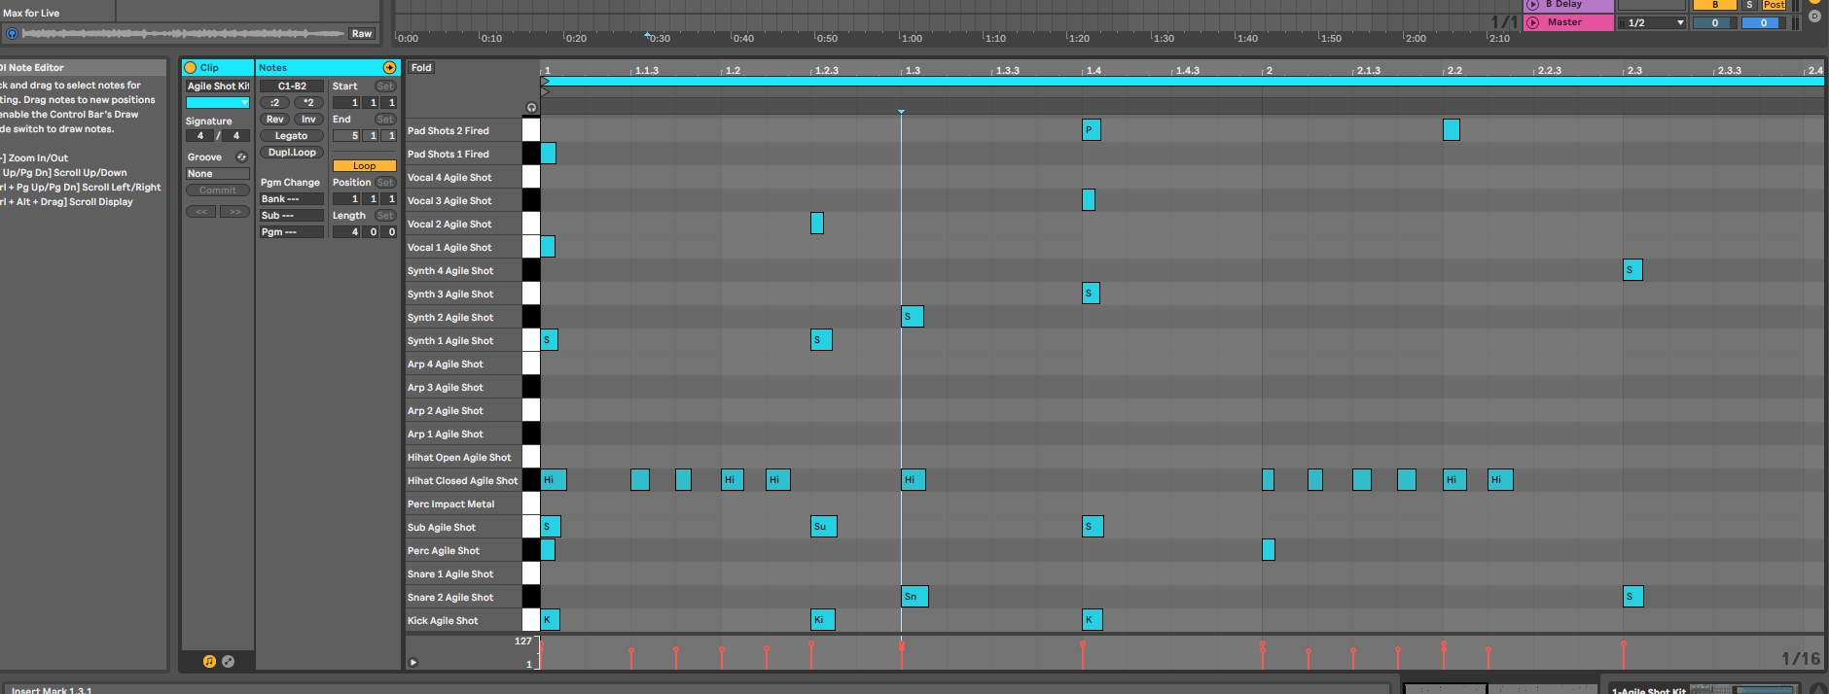Click the B Delay track play button
Screen dimensions: 1829x694
click(x=1533, y=5)
